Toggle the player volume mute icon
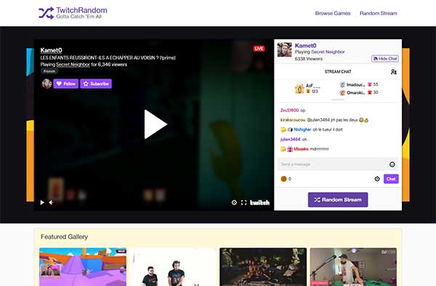The height and width of the screenshot is (286, 436). 51,202
